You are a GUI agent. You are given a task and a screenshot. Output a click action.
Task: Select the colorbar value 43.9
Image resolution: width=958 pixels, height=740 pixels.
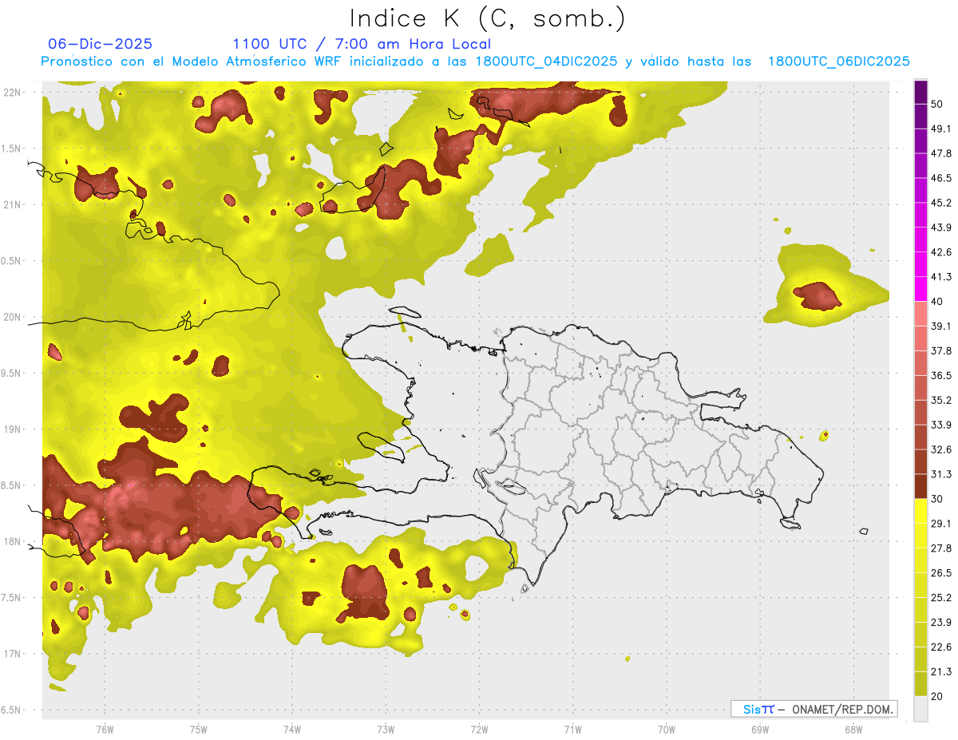pos(942,228)
